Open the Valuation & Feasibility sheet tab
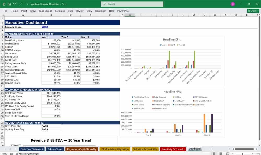 coord(145,149)
